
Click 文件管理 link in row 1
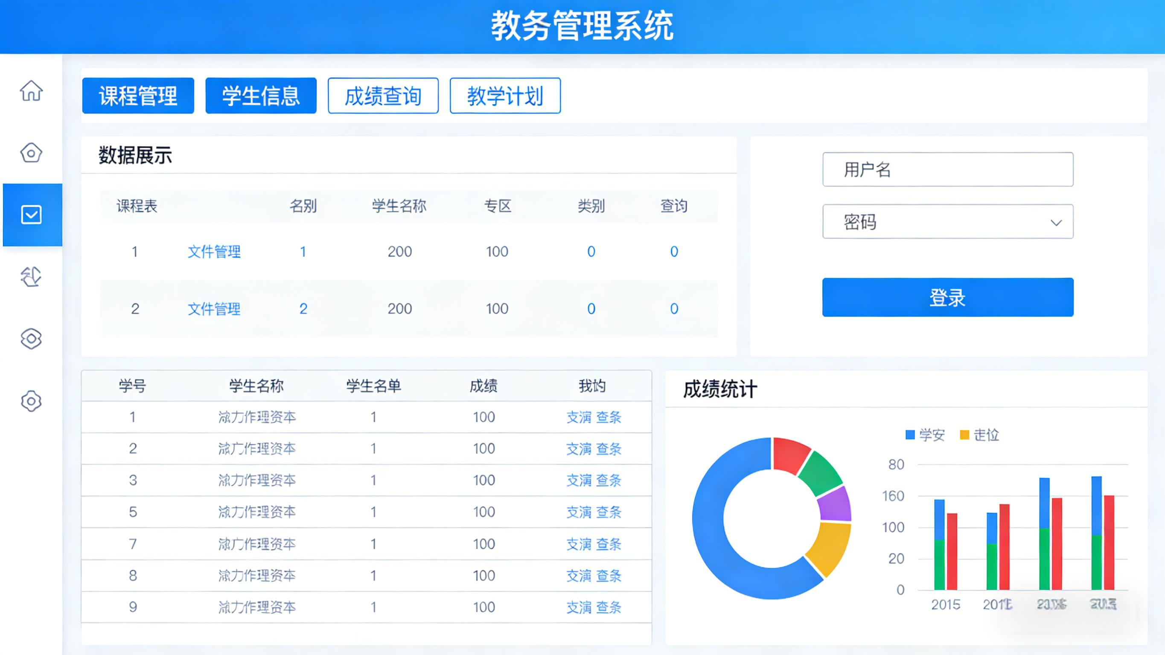(214, 251)
